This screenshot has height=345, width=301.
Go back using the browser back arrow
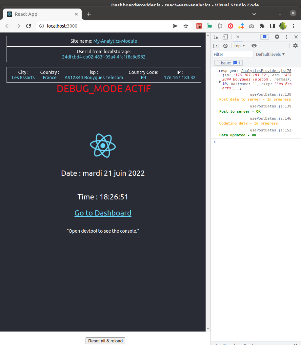pos(8,26)
